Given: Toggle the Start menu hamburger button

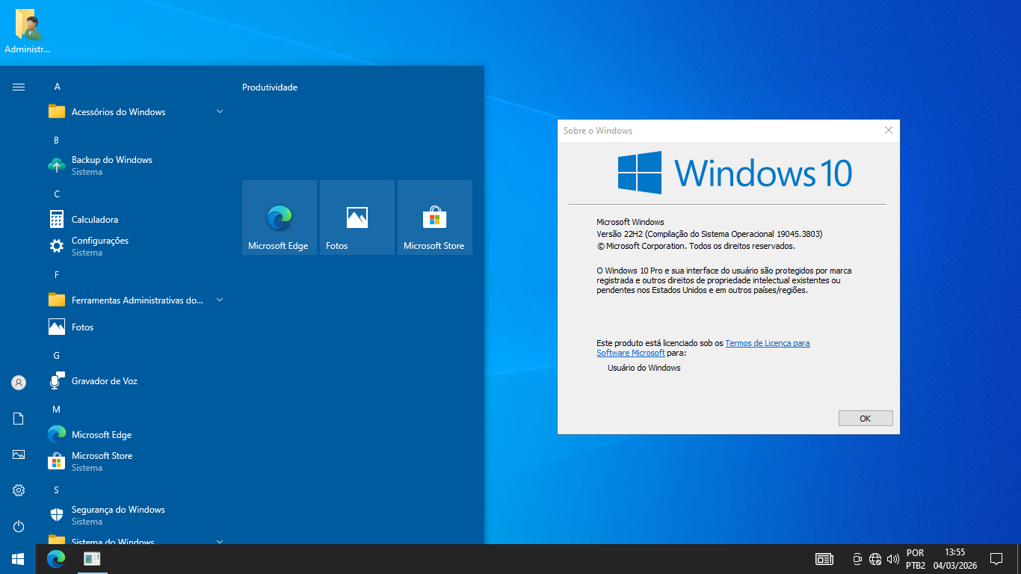Looking at the screenshot, I should 19,87.
